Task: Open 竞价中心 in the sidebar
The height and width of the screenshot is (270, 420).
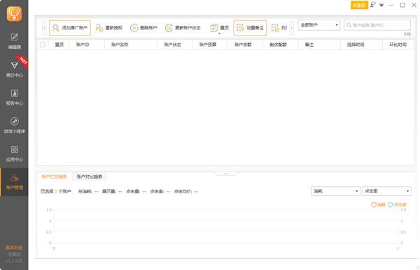Action: click(14, 69)
